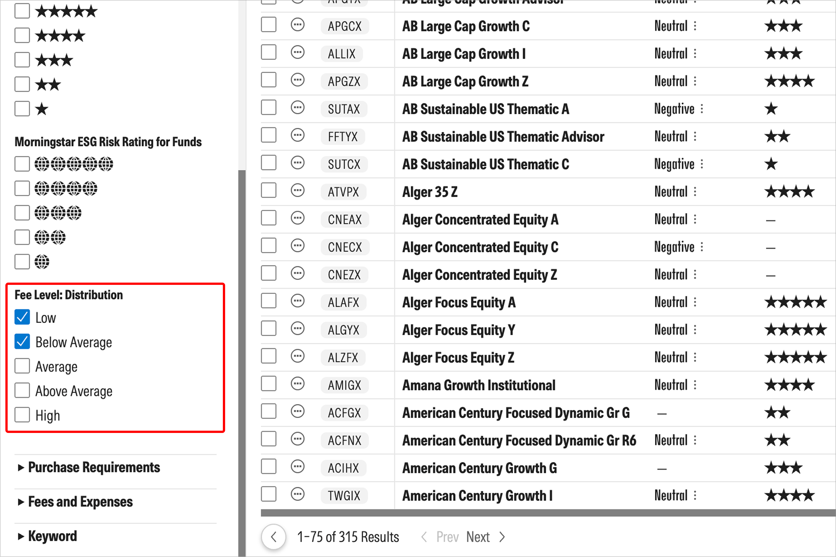Open options icon for APGCX row
The height and width of the screenshot is (557, 836).
(298, 25)
